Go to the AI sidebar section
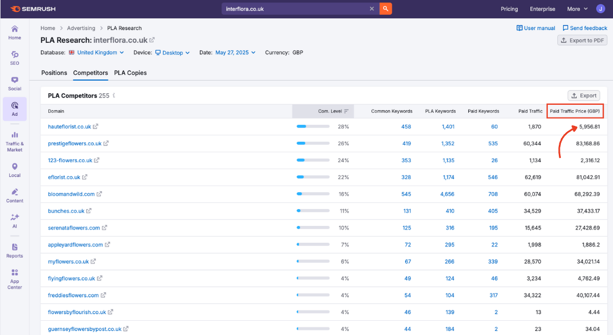The width and height of the screenshot is (613, 335). (x=15, y=221)
